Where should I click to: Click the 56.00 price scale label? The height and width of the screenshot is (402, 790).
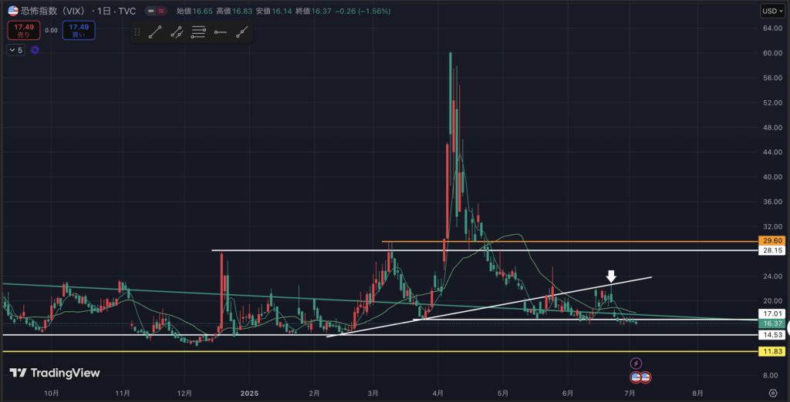pyautogui.click(x=773, y=78)
